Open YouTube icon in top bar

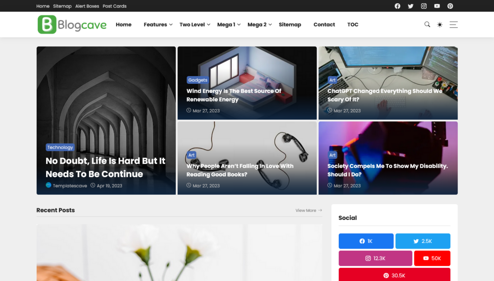coord(437,6)
